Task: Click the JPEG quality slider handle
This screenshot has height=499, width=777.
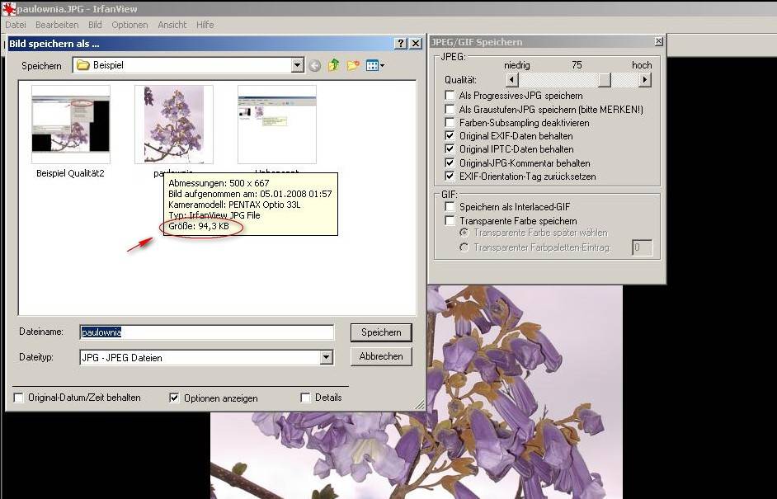Action: pos(605,80)
